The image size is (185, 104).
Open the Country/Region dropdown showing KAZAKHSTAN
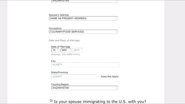85,88
